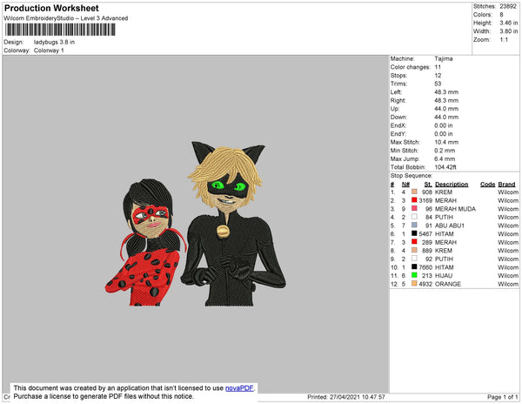This screenshot has height=404, width=522.
Task: Pick the white PUTIH swatch in row 4
Action: tap(414, 217)
